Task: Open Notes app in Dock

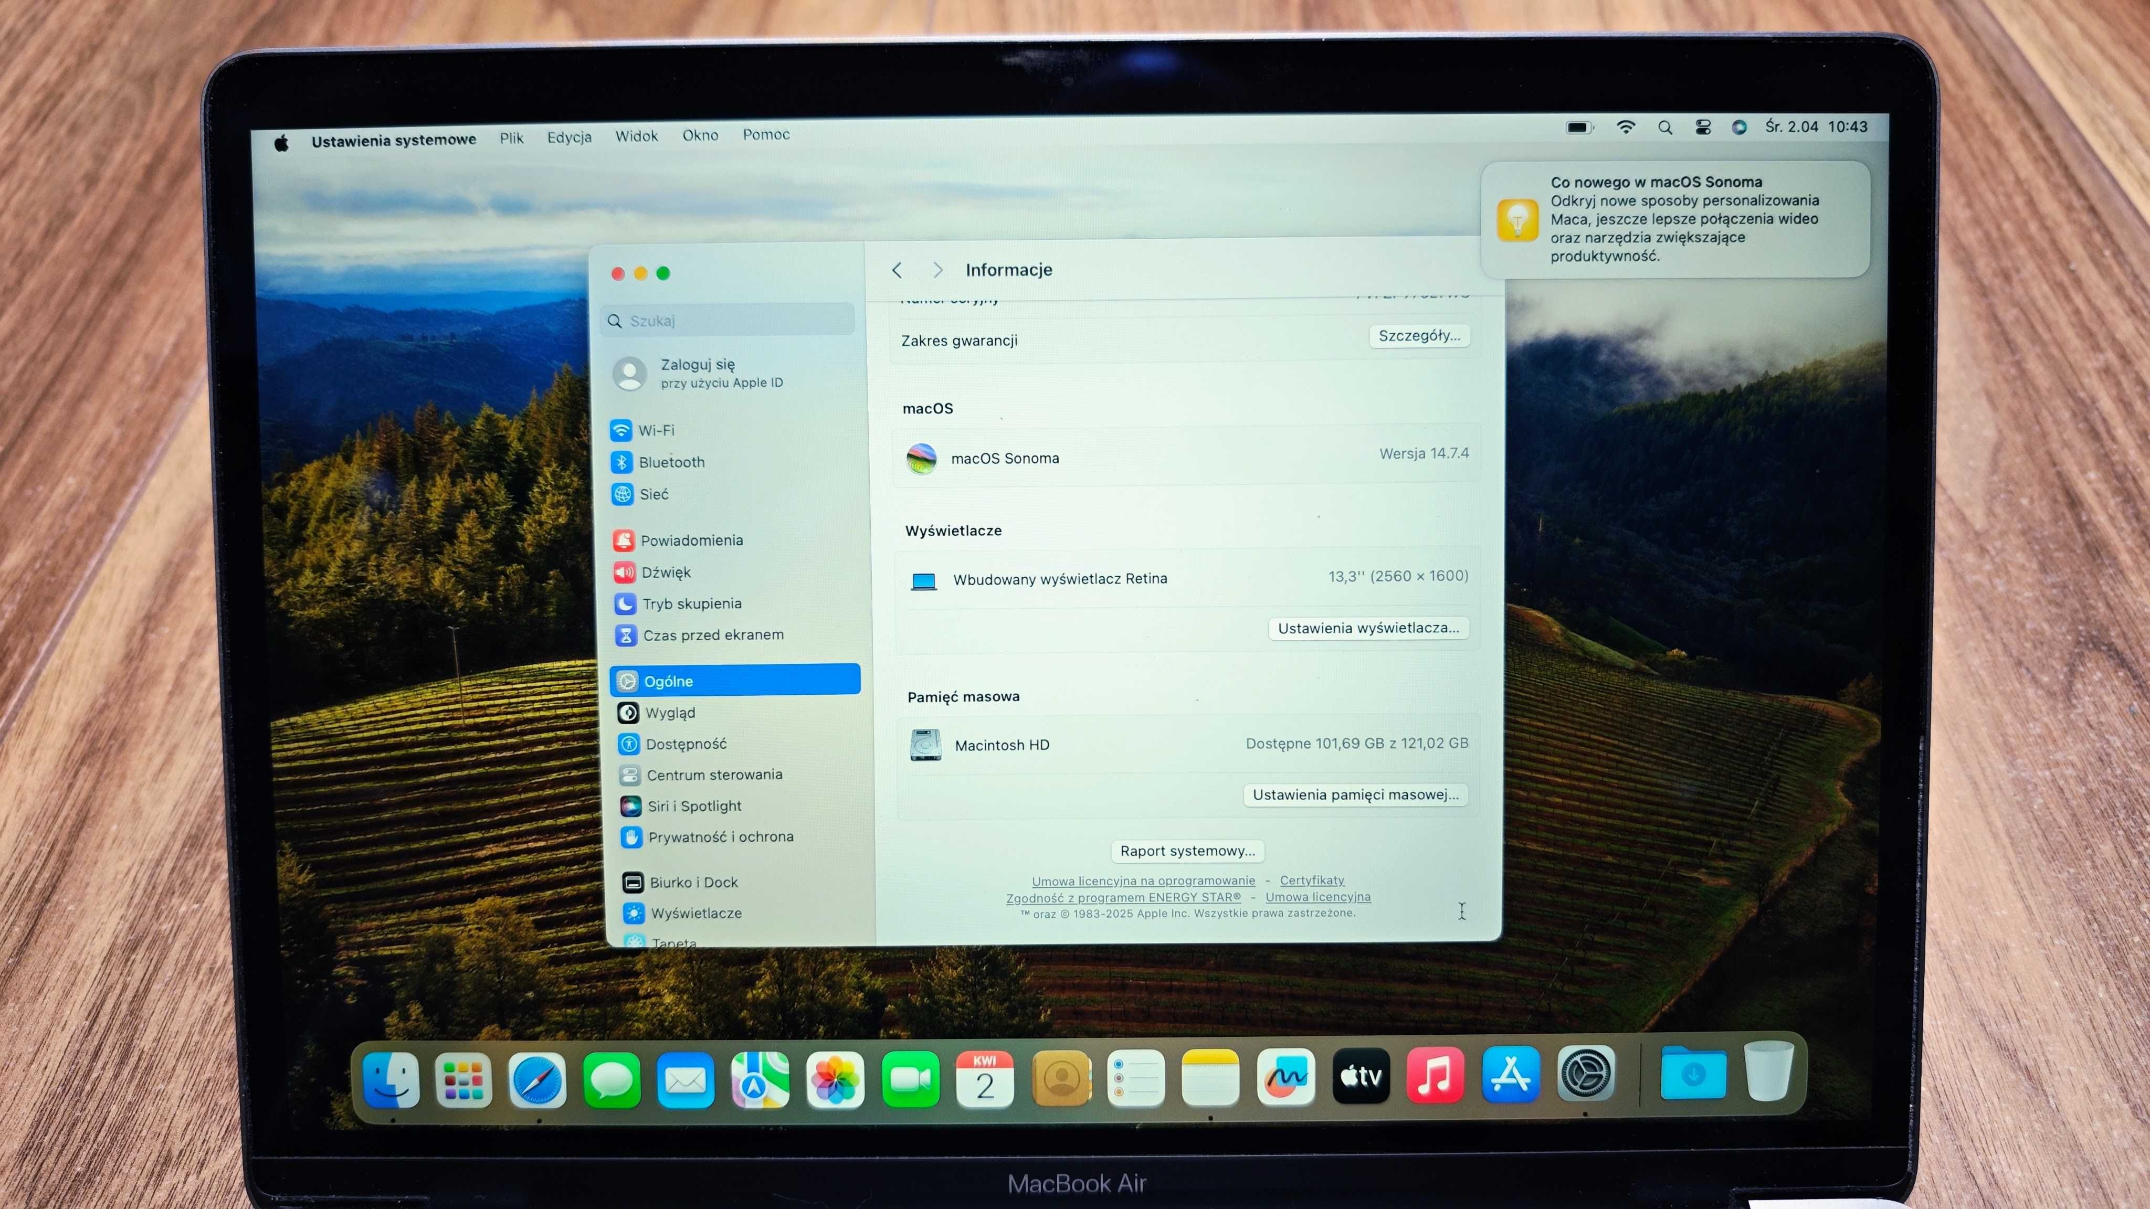Action: coord(1211,1078)
